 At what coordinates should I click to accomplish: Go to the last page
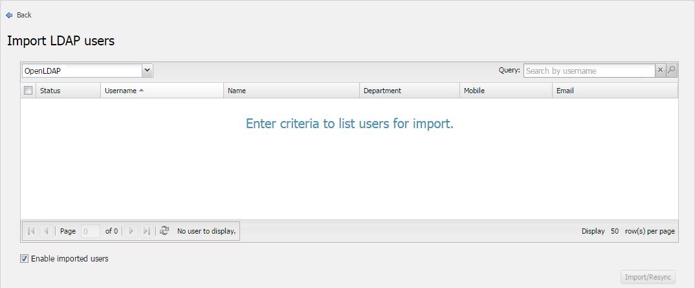(147, 231)
